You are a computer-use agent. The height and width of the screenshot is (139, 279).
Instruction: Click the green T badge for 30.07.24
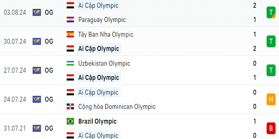coord(271,41)
